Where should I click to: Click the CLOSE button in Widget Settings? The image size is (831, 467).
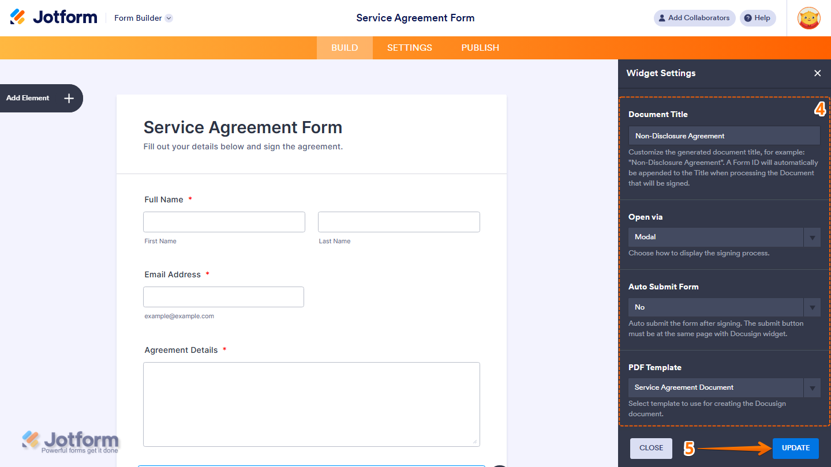pos(651,448)
